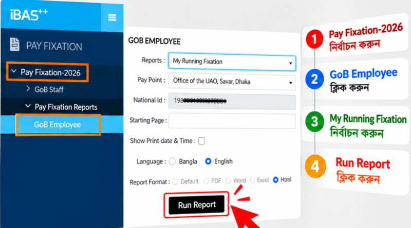Expand the GoB Staff chevron
This screenshot has height=228, width=411.
click(x=28, y=89)
